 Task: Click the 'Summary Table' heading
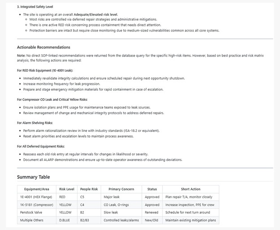(x=34, y=177)
